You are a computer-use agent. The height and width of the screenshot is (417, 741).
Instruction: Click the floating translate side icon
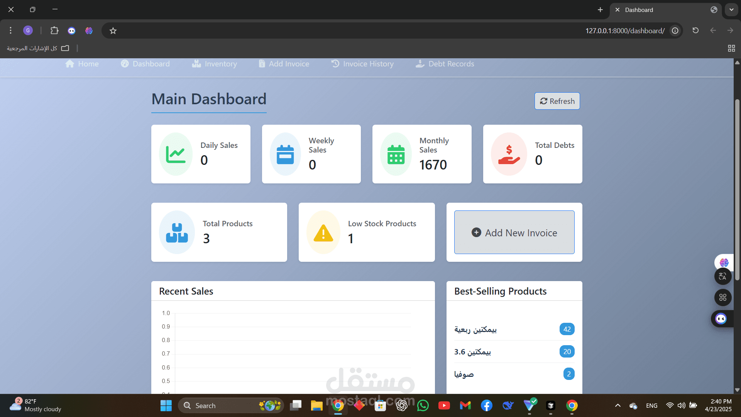click(x=723, y=276)
